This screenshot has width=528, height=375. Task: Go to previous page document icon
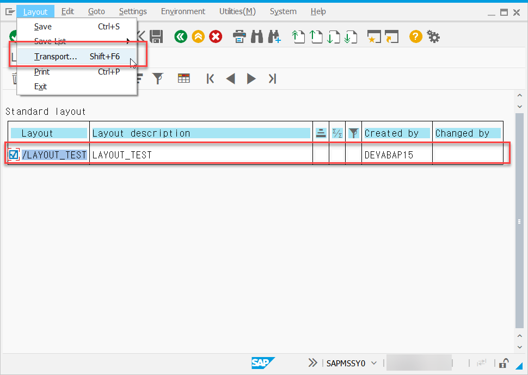(316, 36)
